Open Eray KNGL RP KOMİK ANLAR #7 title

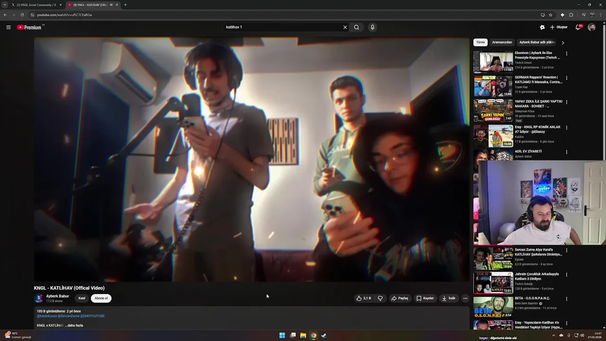click(538, 129)
